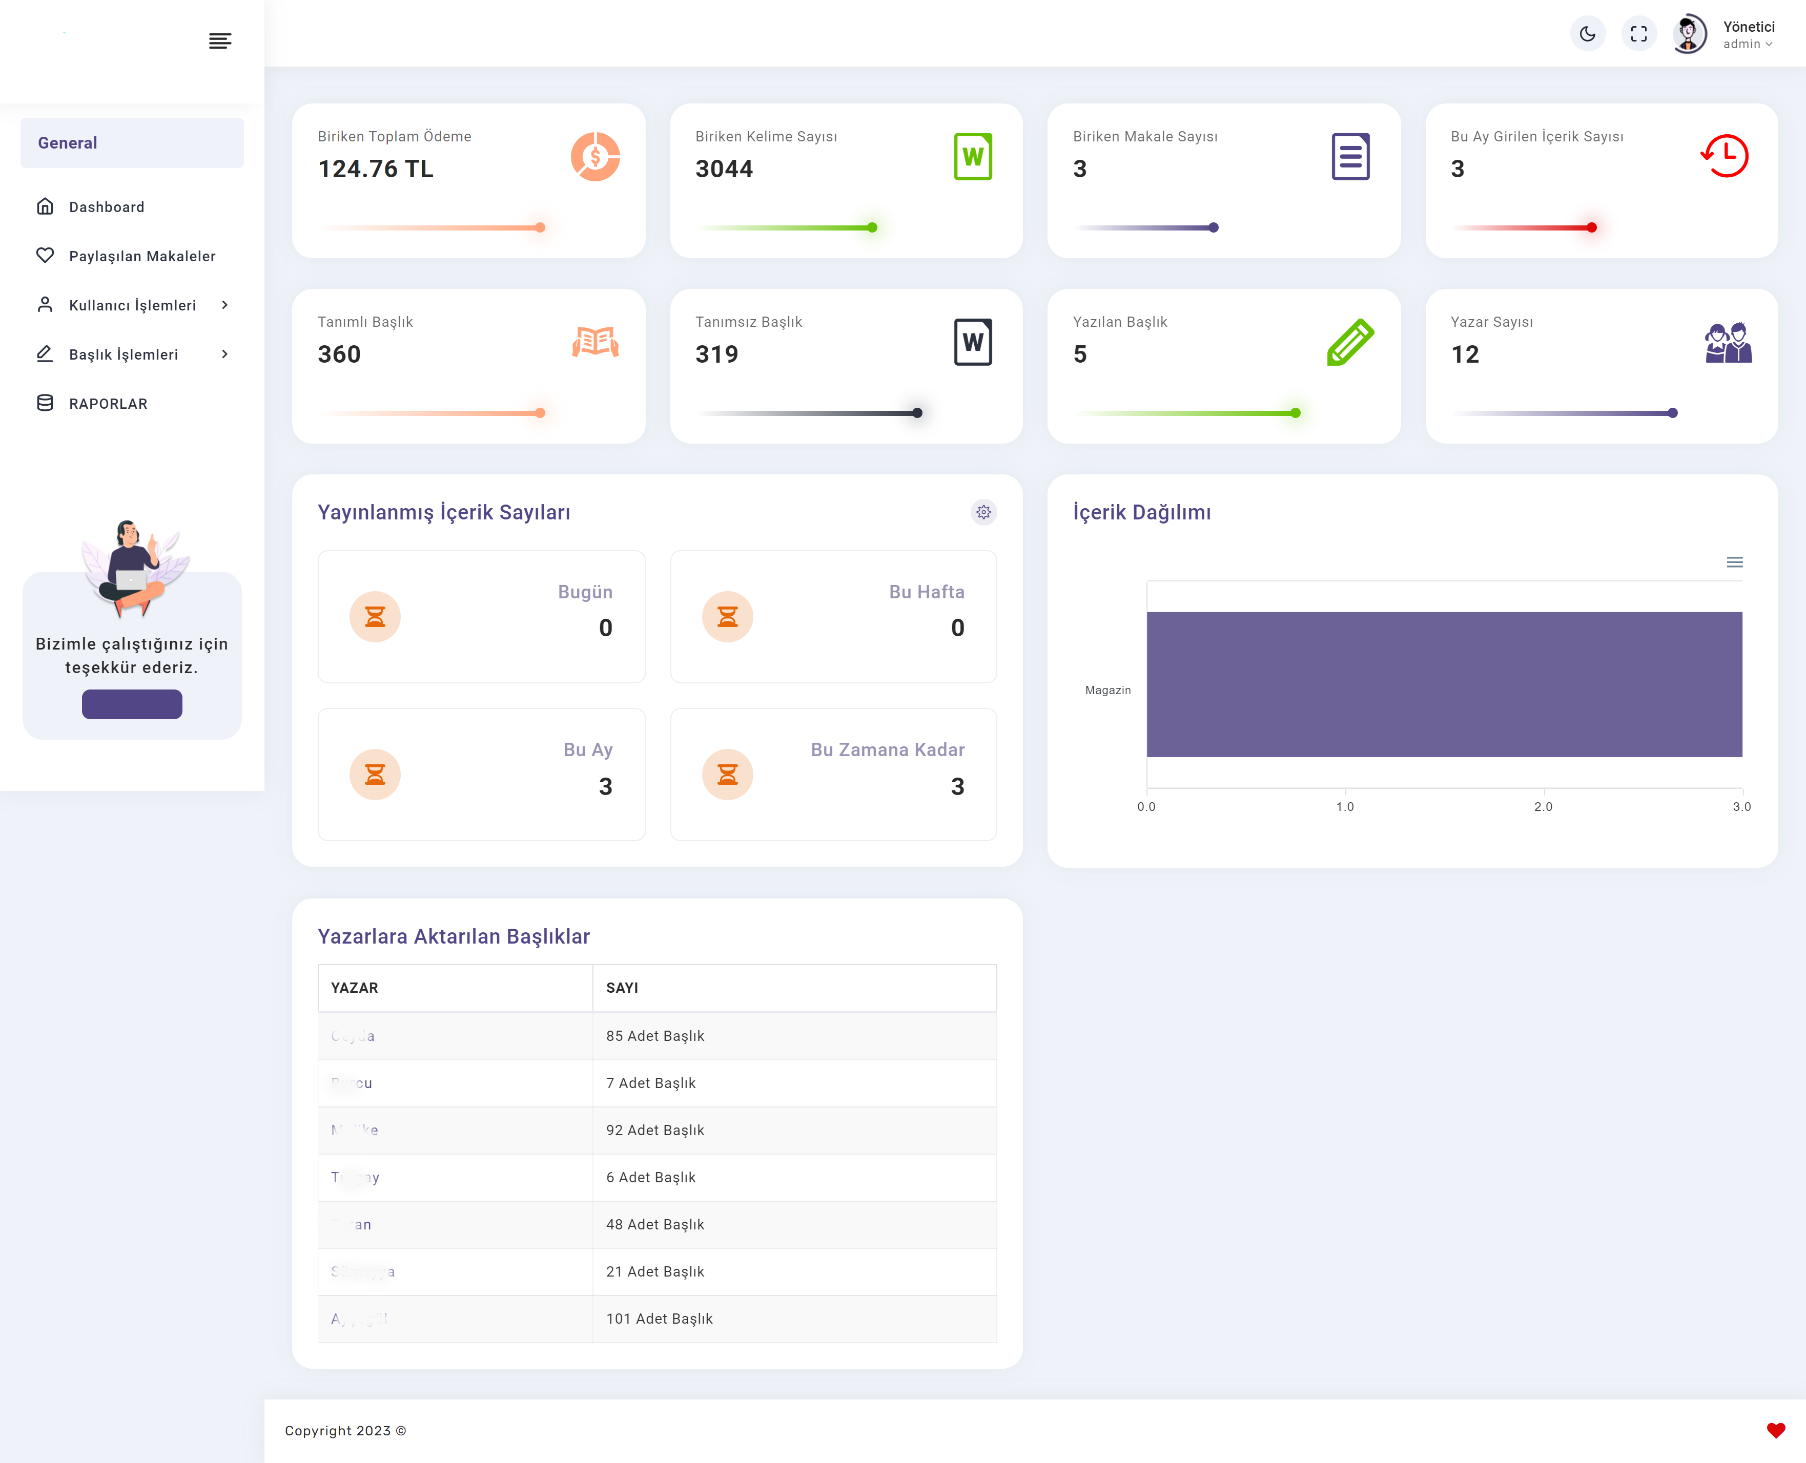Click the payment dollar icon on Biriken Toplam Ödeme

(x=596, y=157)
